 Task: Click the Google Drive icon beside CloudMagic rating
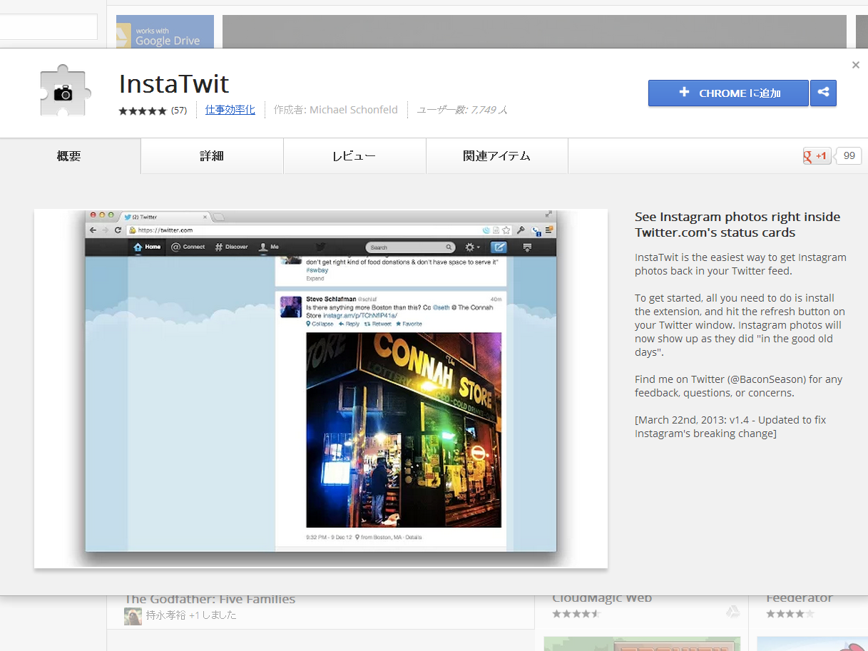[732, 612]
